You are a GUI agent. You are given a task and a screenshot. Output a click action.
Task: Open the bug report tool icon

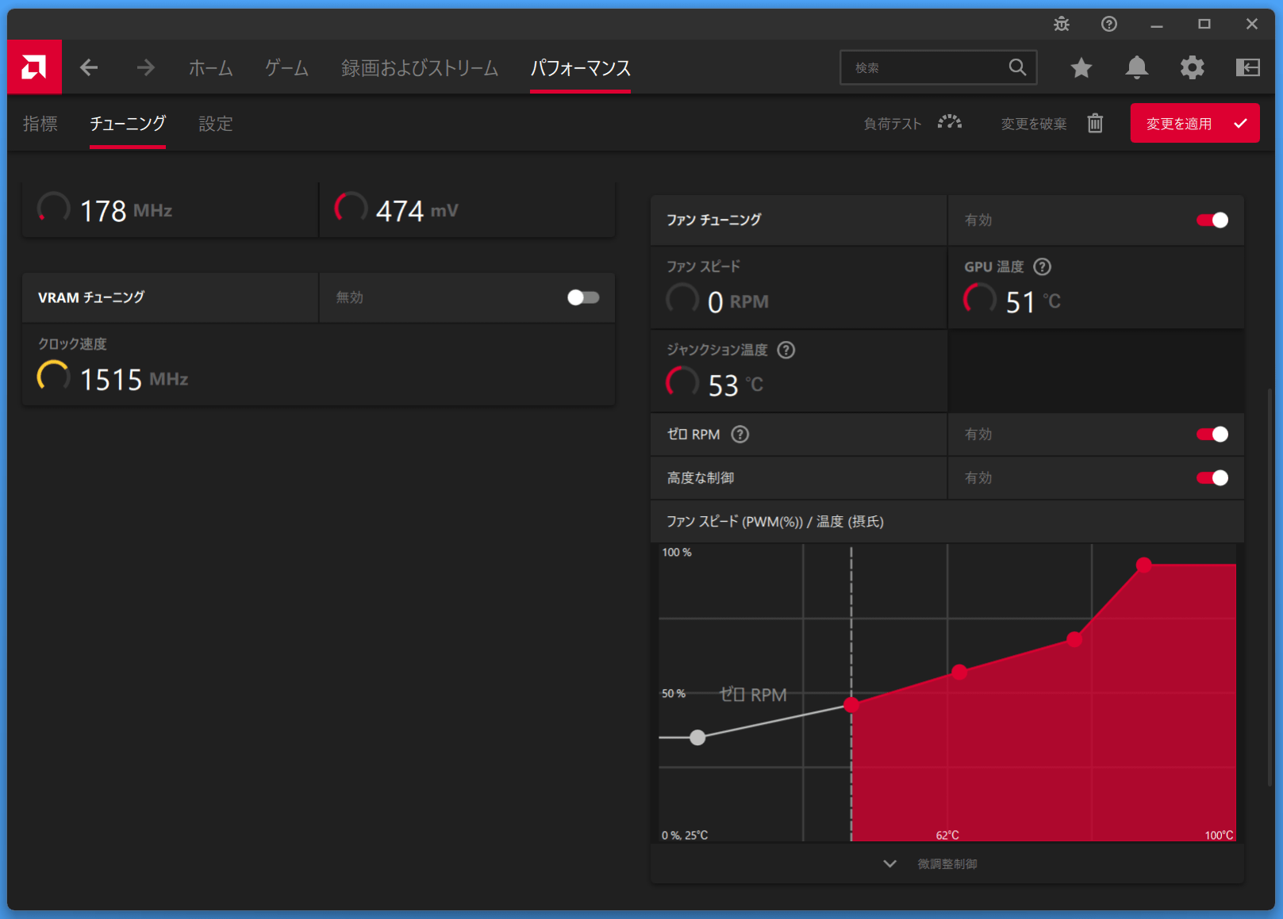click(1061, 25)
